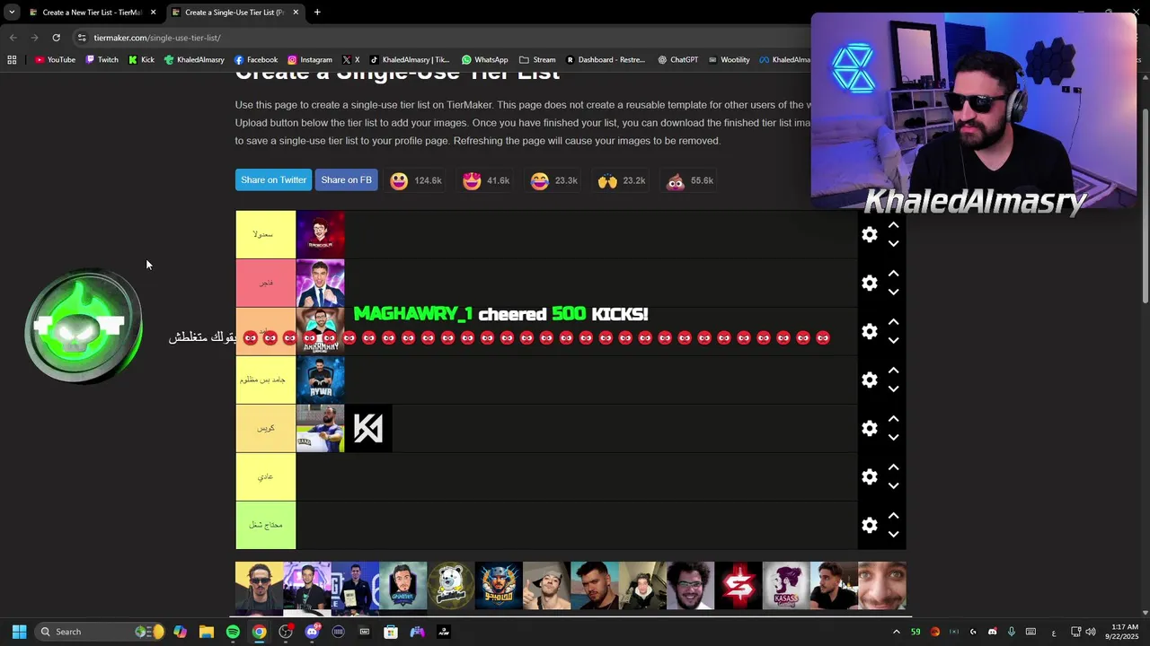Open settings gear for the first yellow tier row
1150x646 pixels.
pos(869,234)
